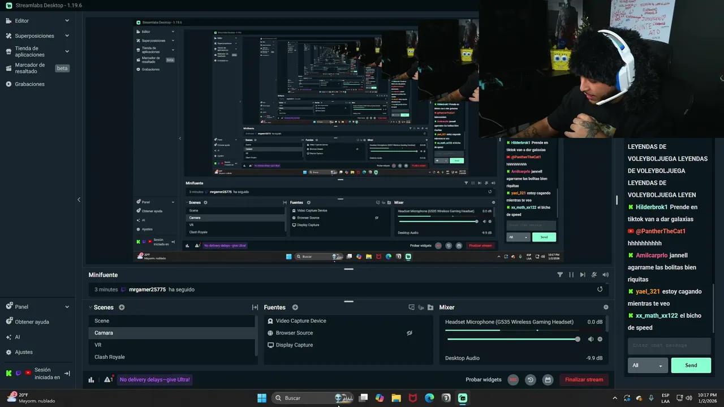Add a new scene with plus icon
Screen dimensions: 724x407
122,308
